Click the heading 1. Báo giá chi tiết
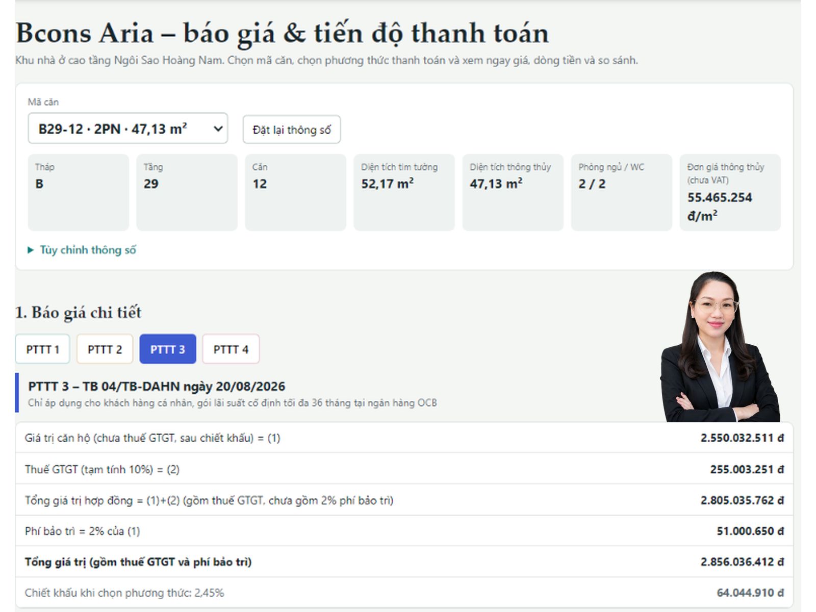 (79, 312)
